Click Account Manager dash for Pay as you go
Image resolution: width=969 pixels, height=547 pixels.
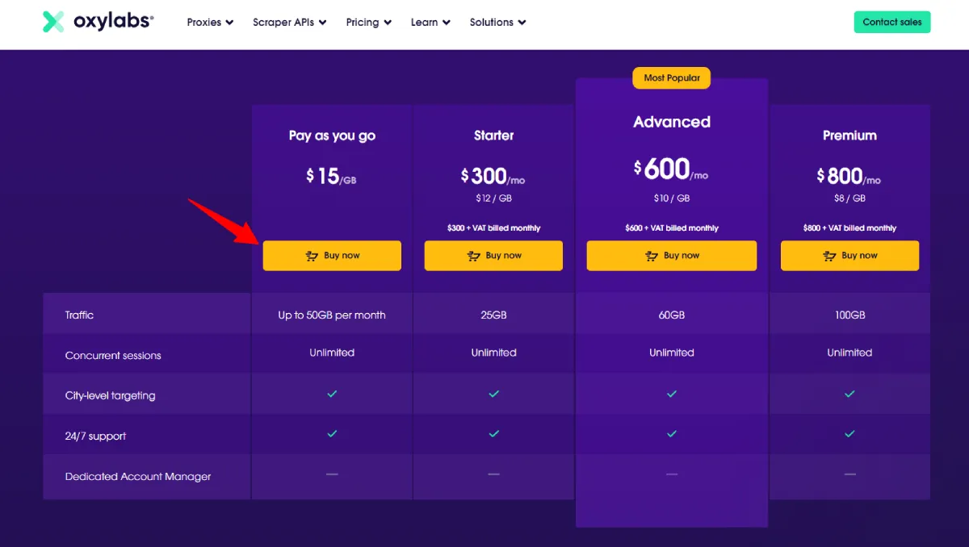332,474
